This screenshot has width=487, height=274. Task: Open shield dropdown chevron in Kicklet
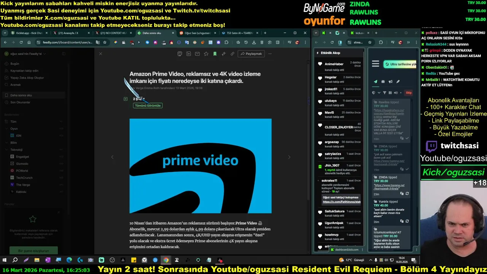379,92
